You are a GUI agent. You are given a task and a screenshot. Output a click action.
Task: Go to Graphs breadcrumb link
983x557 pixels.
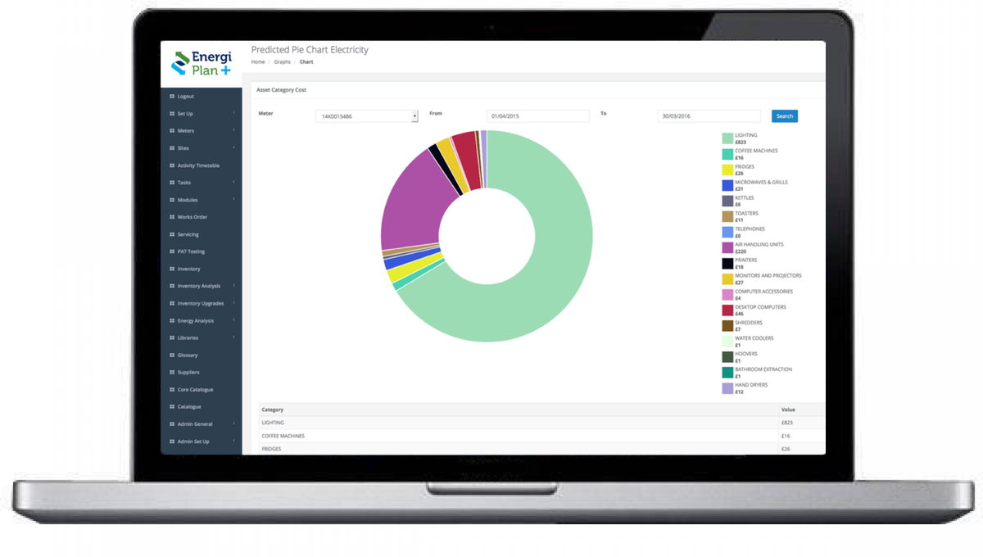[x=283, y=62]
